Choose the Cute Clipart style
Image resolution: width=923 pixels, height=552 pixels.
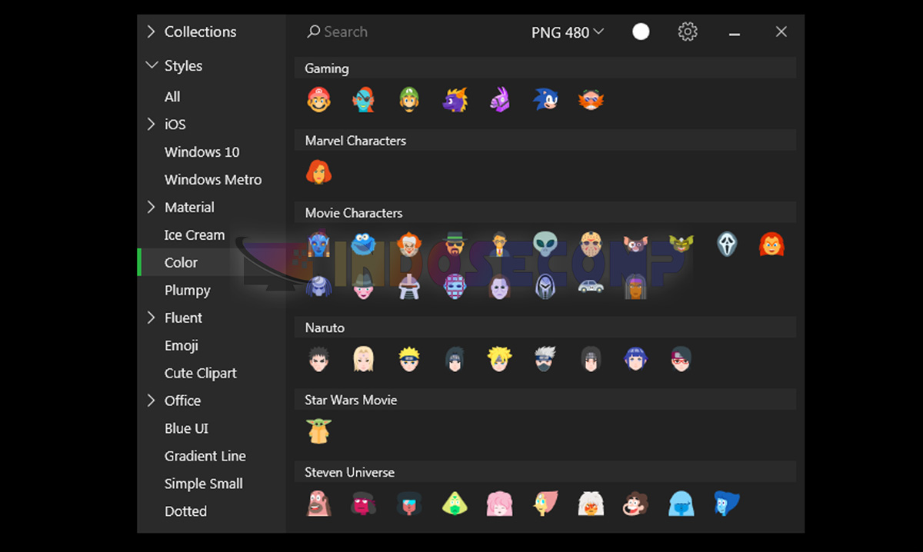tap(201, 374)
